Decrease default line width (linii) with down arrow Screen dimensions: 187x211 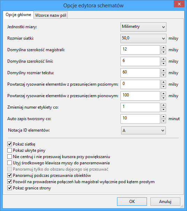[163, 64]
